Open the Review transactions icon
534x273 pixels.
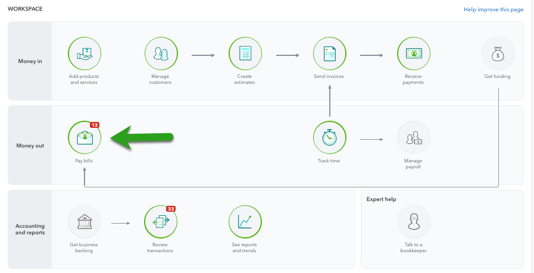tap(160, 222)
